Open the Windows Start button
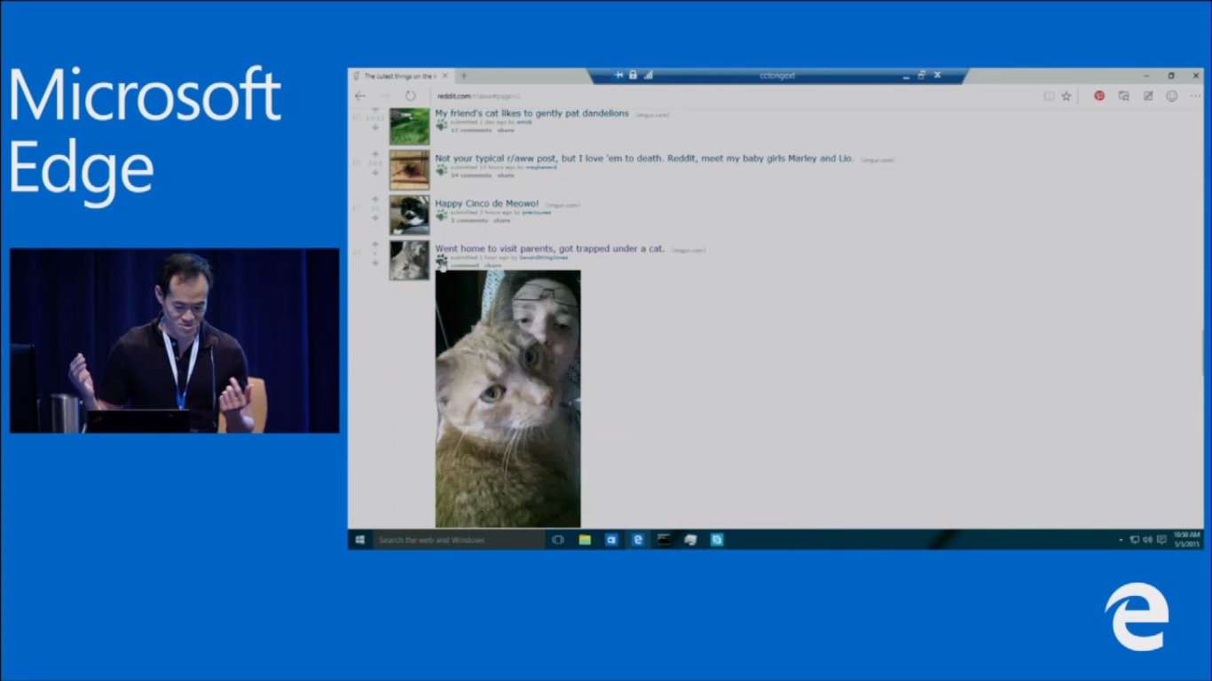 tap(360, 539)
